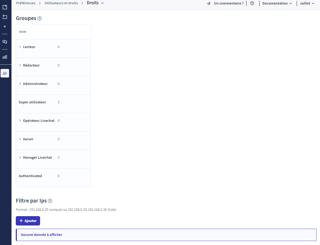Open help icon beside Filtre par Ips
This screenshot has width=320, height=245.
(50, 201)
